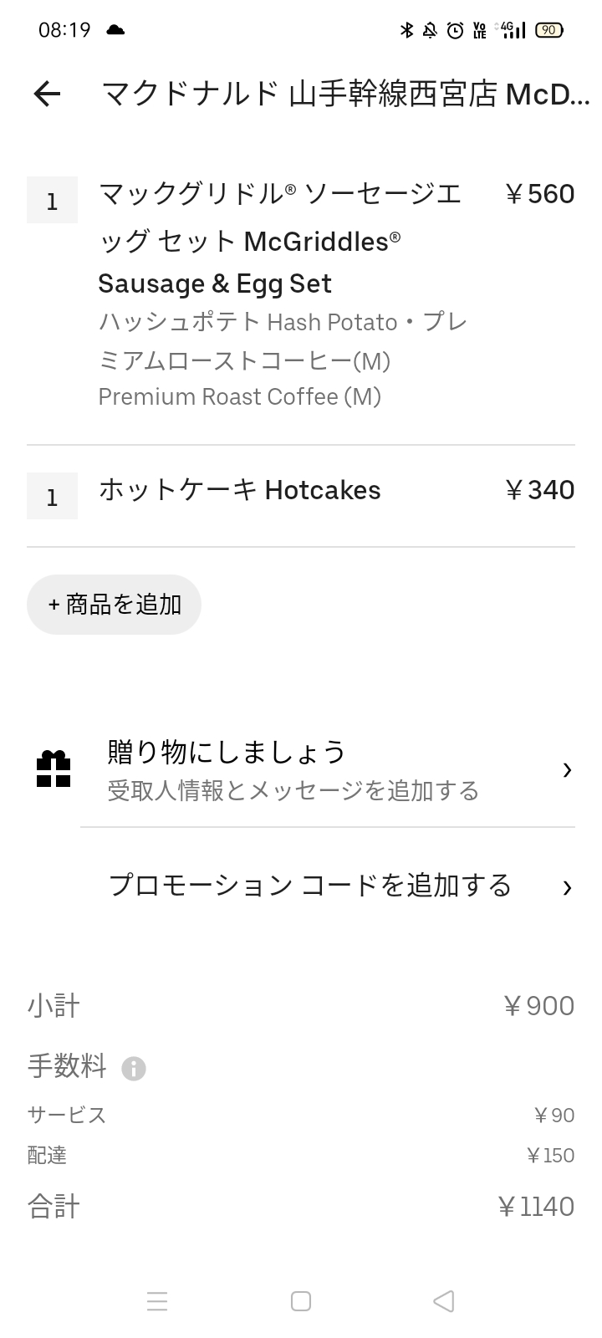This screenshot has width=602, height=1338.
Task: Tap the Android home square button
Action: point(301,1301)
